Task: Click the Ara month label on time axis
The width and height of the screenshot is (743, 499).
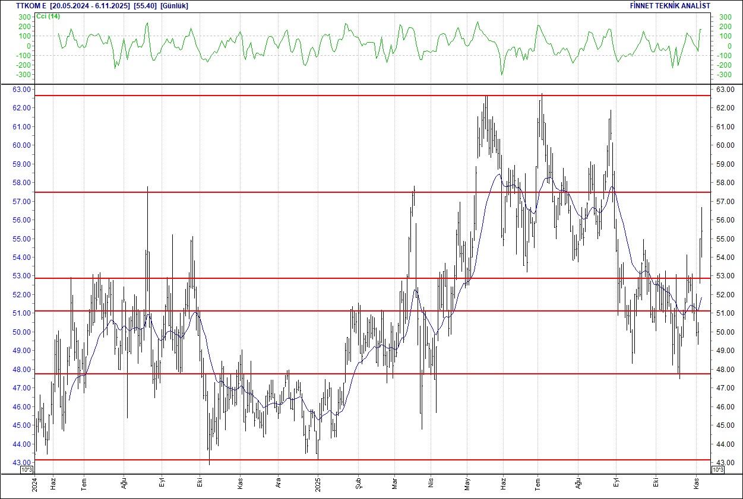Action: tap(279, 483)
